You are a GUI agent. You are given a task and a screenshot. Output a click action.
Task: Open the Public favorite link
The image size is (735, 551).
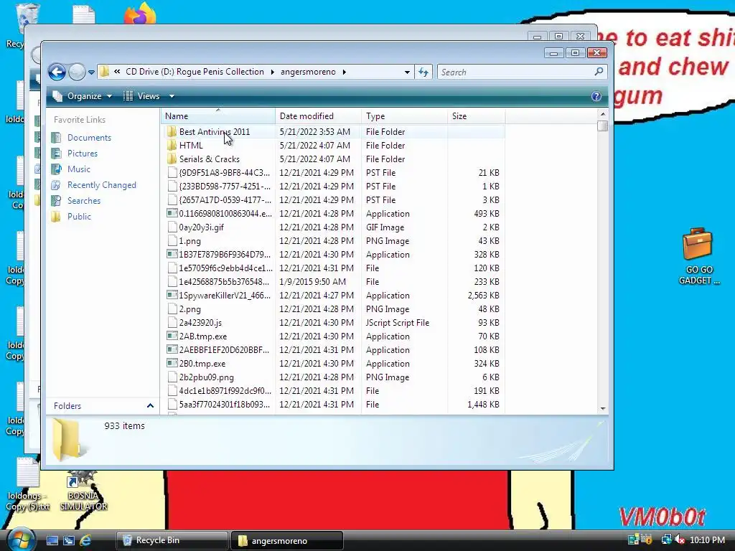click(x=79, y=217)
